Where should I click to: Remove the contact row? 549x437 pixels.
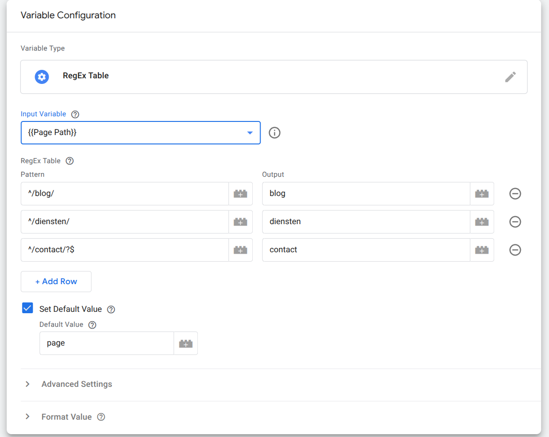click(x=515, y=250)
